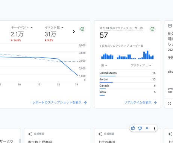The image size is (173, 143).
Task: Click the fullscreen expand icon
Action: (x=170, y=103)
